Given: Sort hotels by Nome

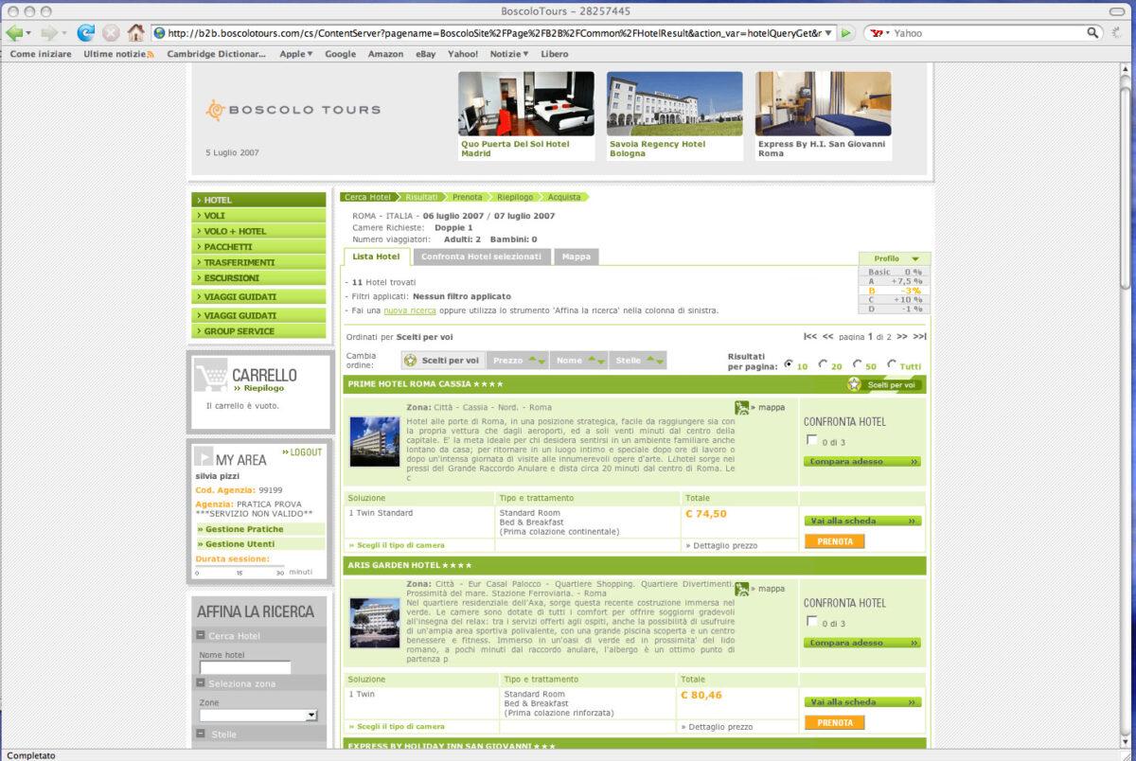Looking at the screenshot, I should (x=580, y=361).
